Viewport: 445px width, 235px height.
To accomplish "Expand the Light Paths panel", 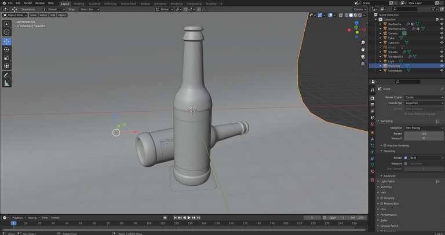I will point(388,181).
